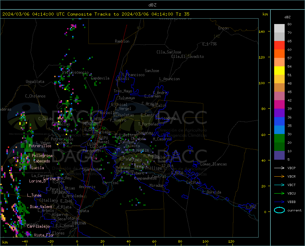Select the purple-gray 5 dBZ color swatch
The height and width of the screenshot is (246, 305).
coord(279,155)
